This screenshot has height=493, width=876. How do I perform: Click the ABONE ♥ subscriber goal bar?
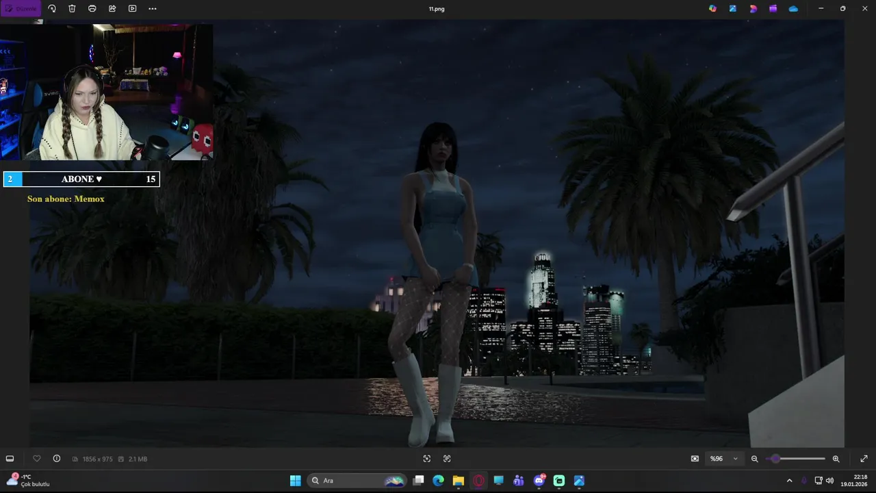click(81, 179)
